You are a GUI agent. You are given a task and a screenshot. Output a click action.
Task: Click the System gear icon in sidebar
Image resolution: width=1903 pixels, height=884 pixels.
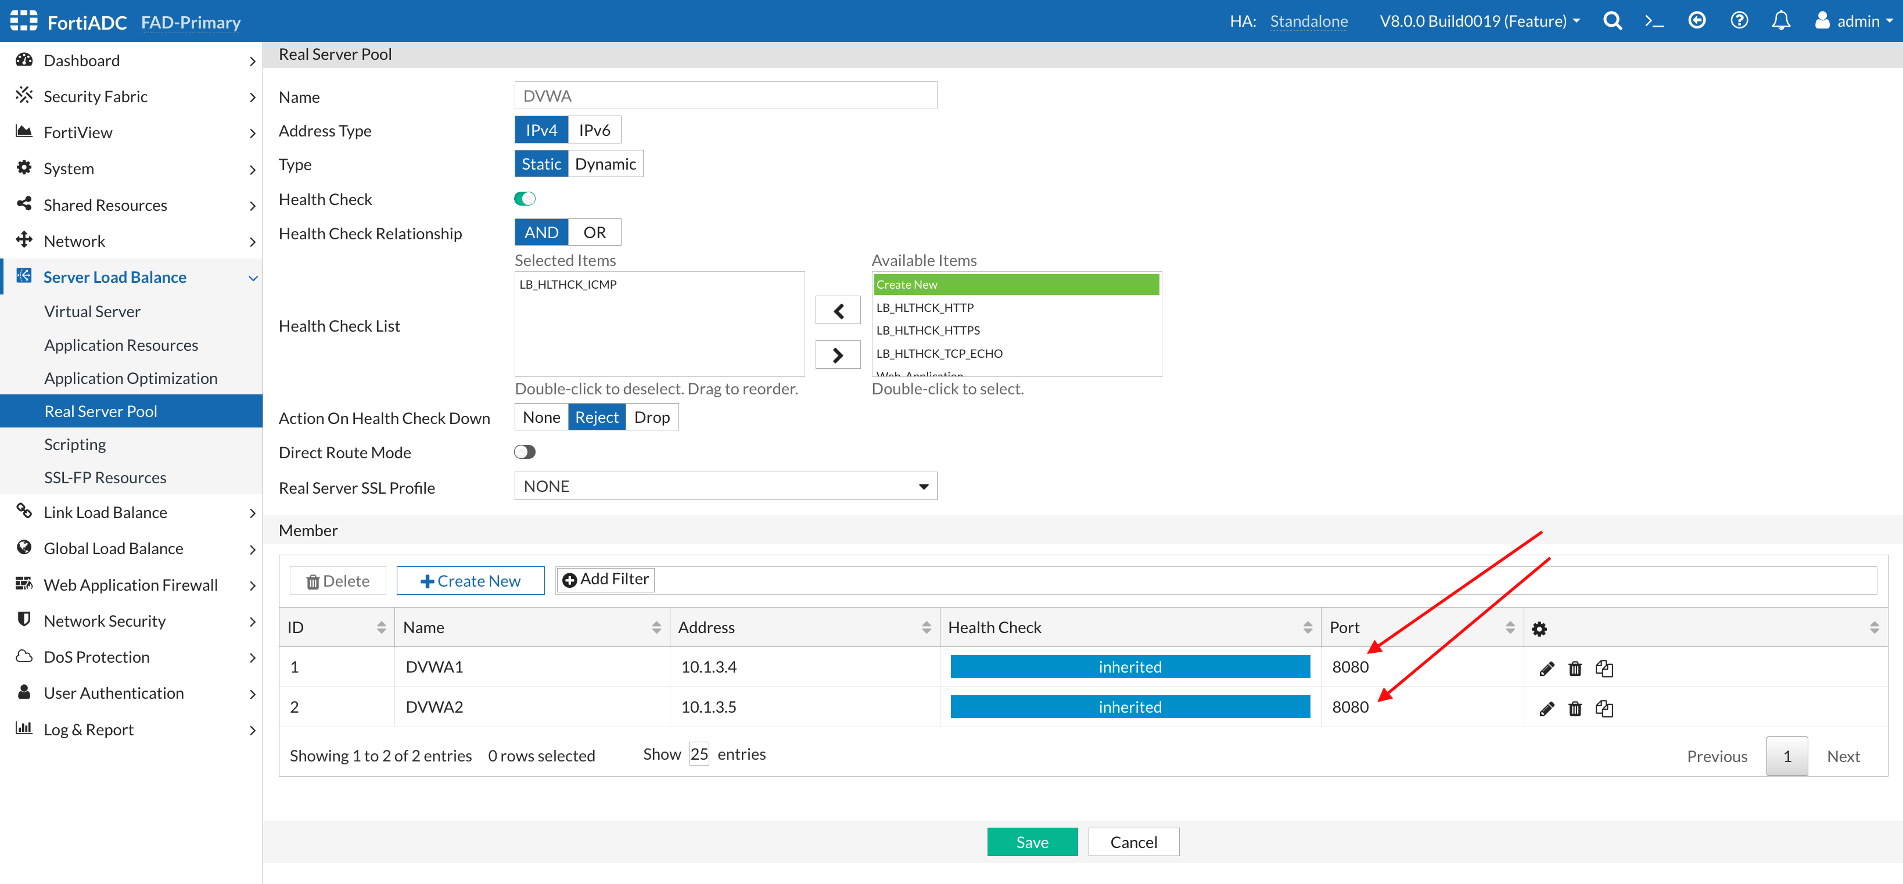coord(24,168)
